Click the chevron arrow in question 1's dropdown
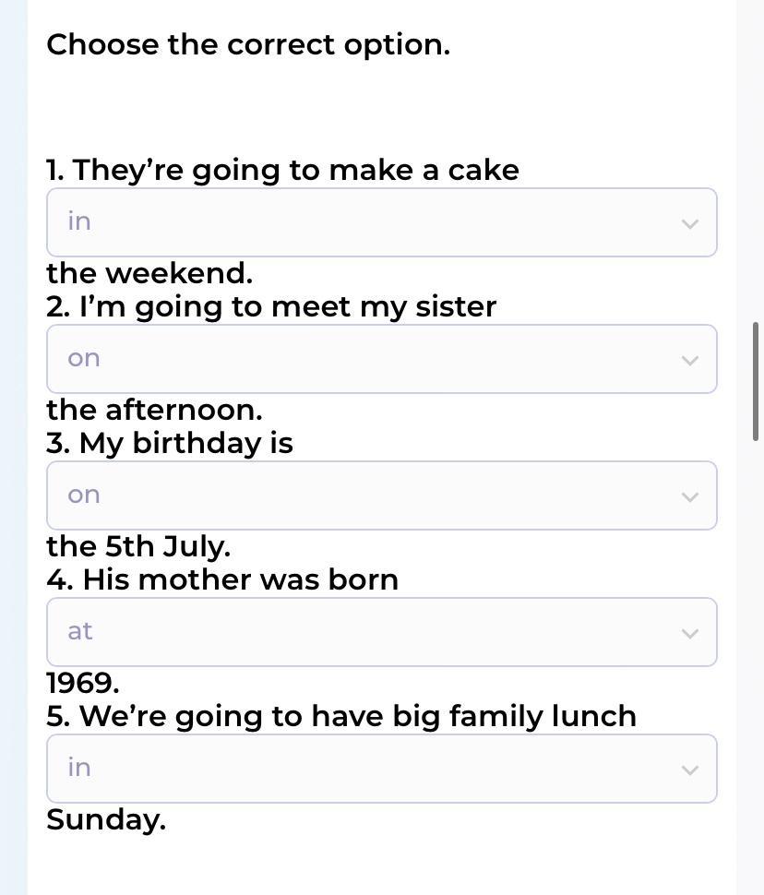 tap(689, 223)
